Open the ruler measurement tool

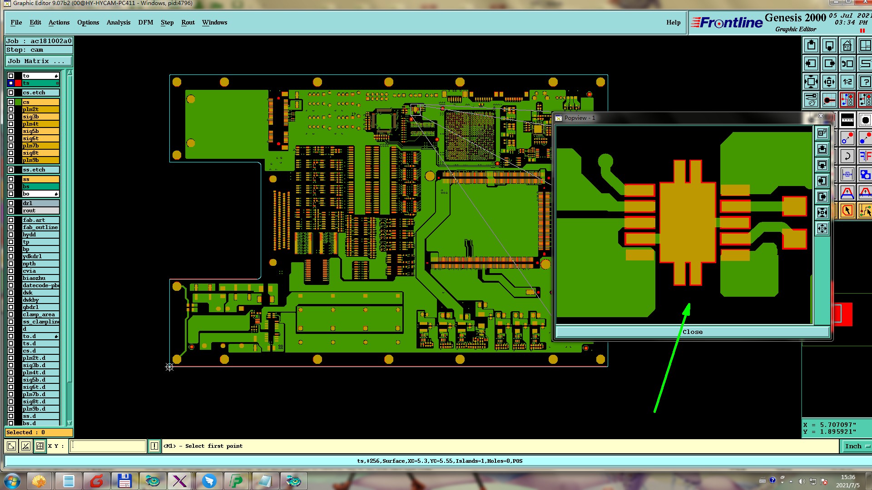[847, 120]
